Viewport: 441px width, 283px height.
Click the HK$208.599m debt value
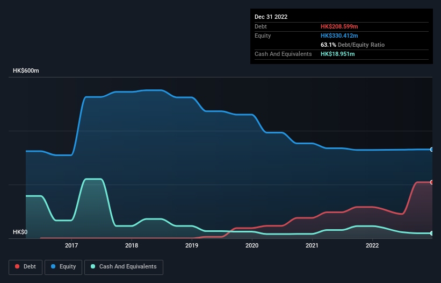pos(339,26)
